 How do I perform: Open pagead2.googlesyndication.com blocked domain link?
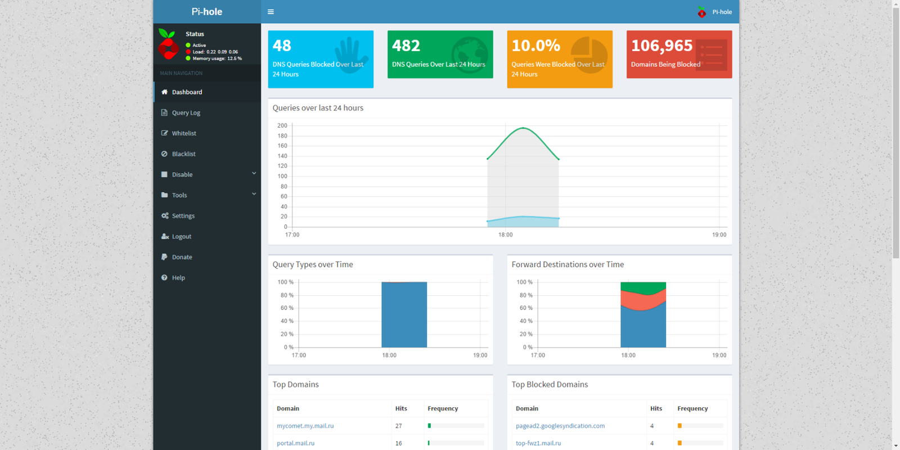coord(560,426)
